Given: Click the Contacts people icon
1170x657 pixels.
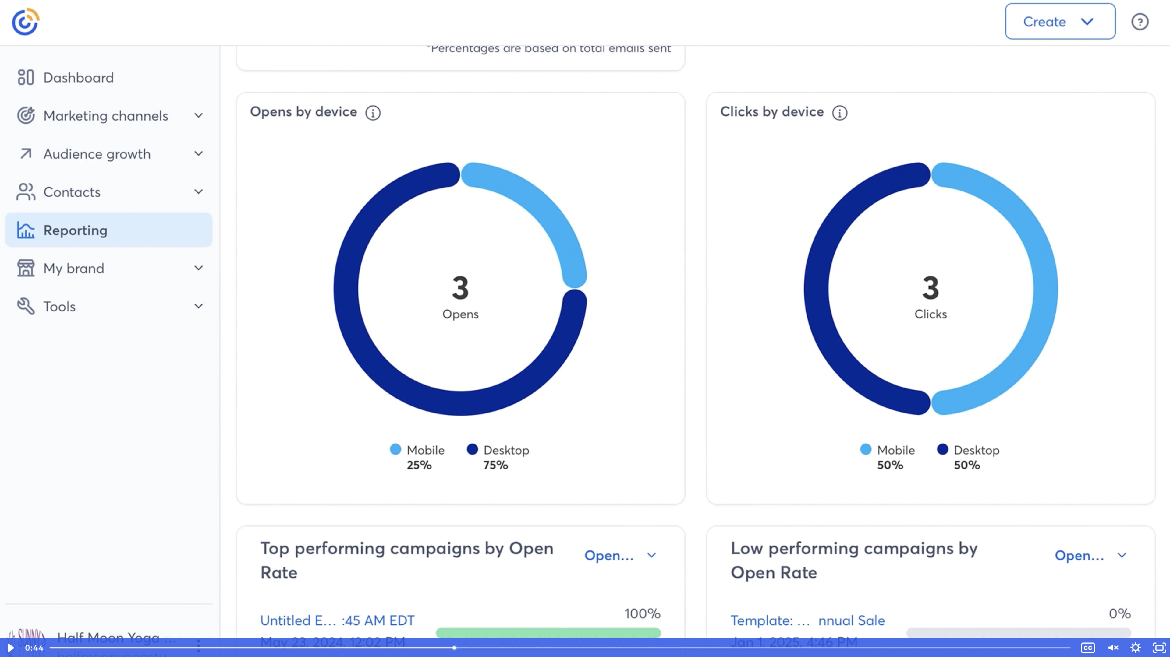Looking at the screenshot, I should point(26,191).
